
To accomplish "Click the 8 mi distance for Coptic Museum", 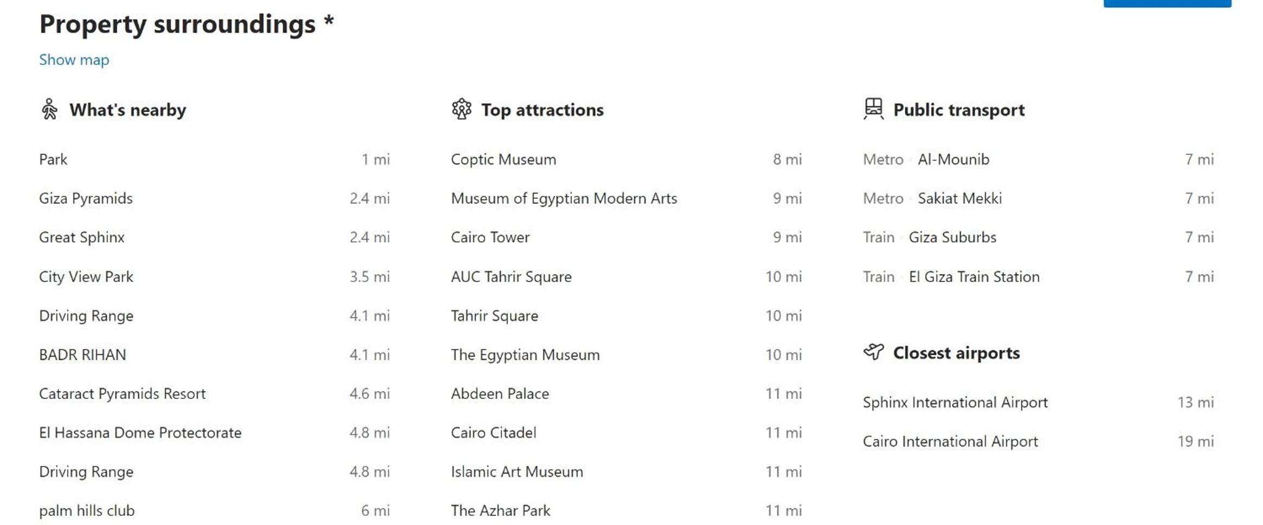I will click(787, 159).
